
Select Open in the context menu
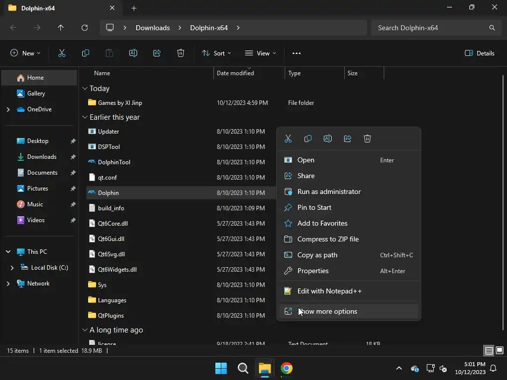click(349, 160)
